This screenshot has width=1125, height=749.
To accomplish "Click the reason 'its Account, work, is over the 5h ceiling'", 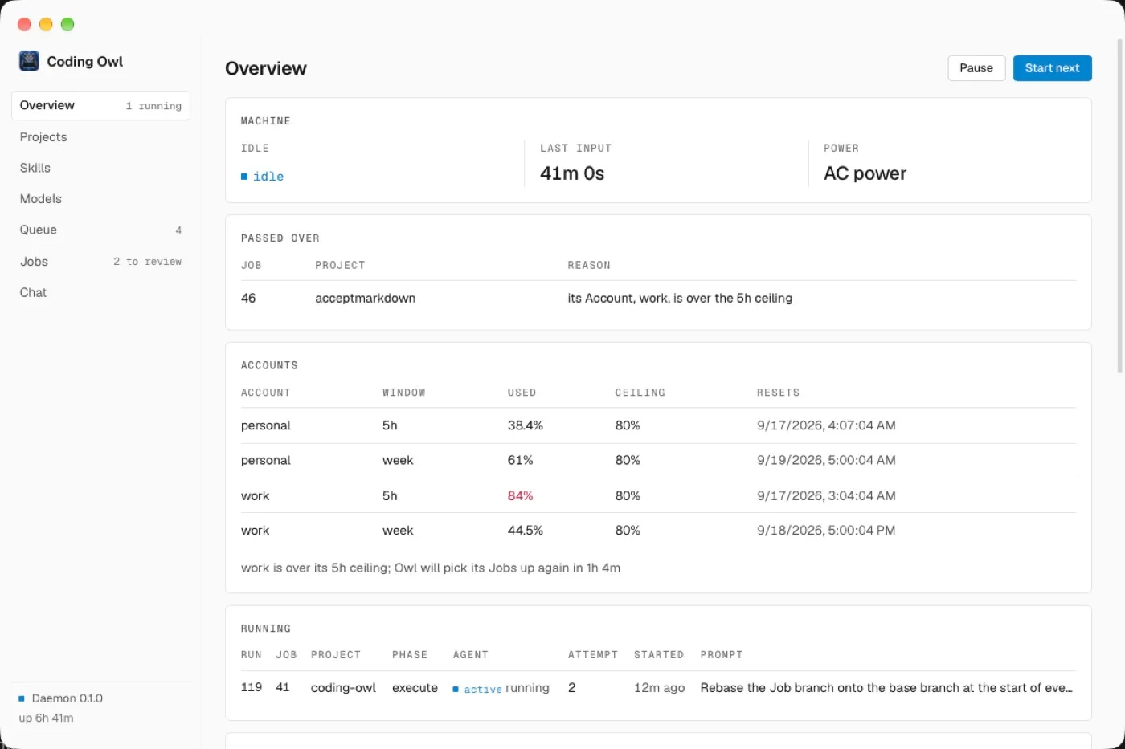I will [680, 298].
